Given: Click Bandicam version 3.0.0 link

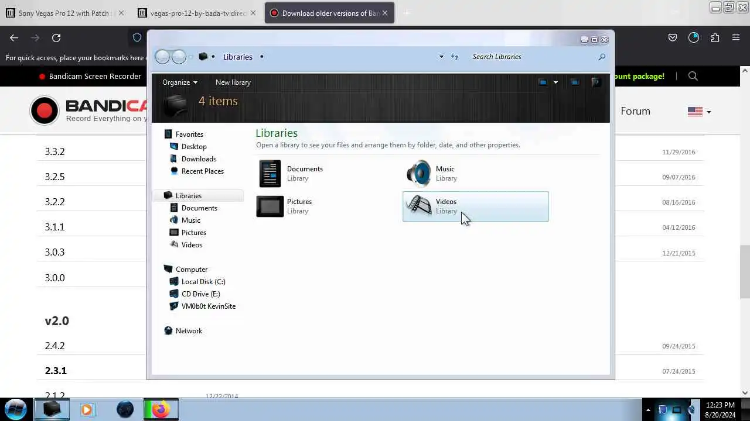Looking at the screenshot, I should 55,278.
